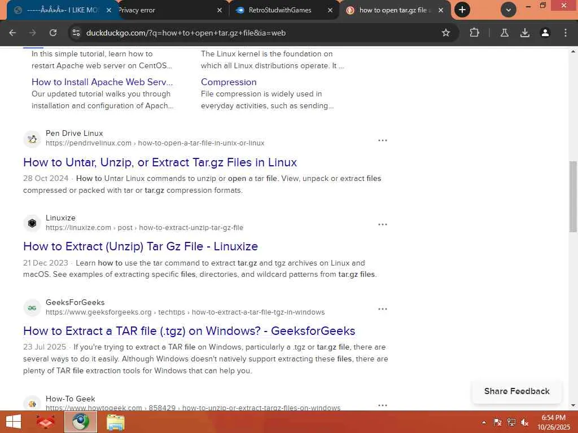
Task: Click the Share Feedback button
Action: (x=517, y=391)
